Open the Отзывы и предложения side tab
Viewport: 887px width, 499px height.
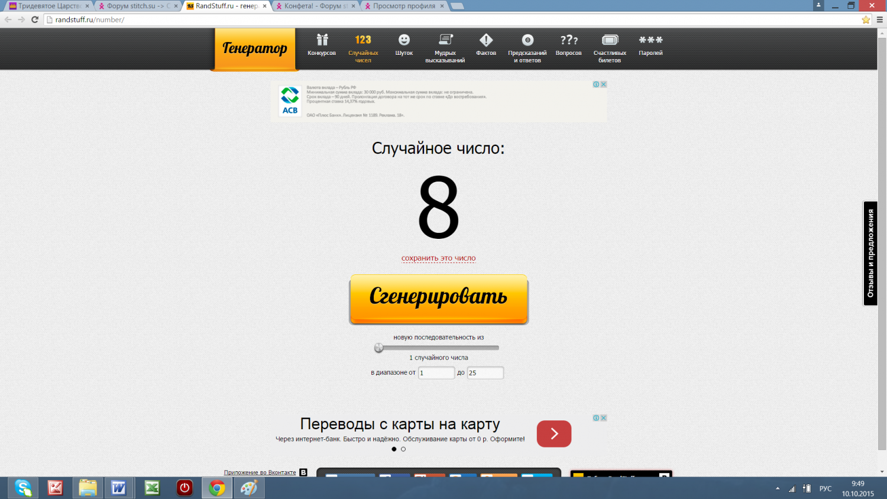pos(870,254)
